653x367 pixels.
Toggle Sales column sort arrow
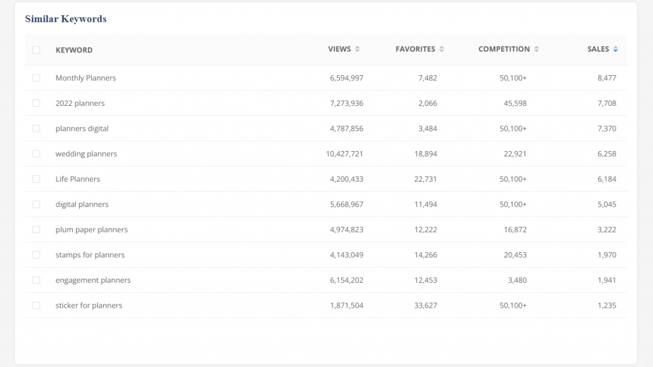pos(615,50)
